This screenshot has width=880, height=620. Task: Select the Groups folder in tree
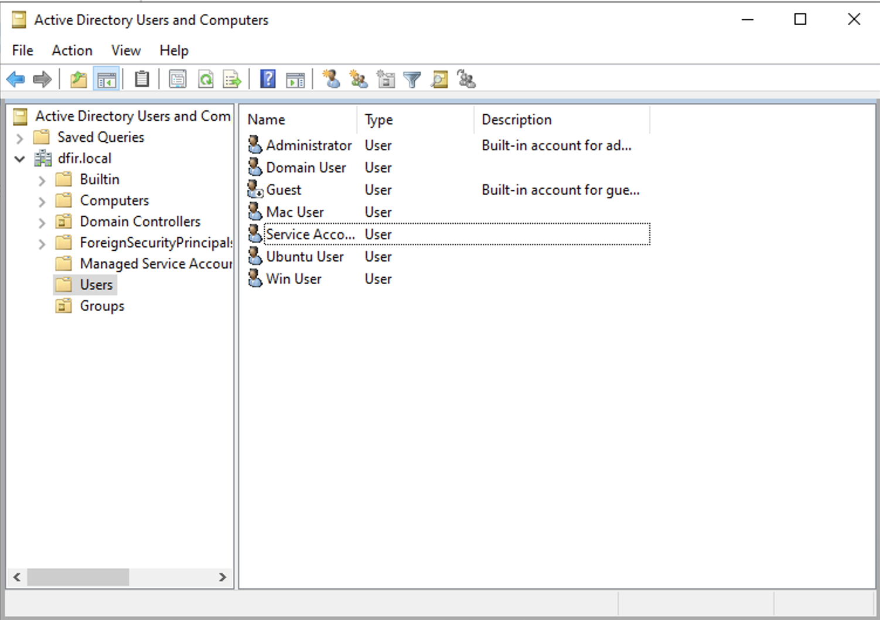(102, 306)
